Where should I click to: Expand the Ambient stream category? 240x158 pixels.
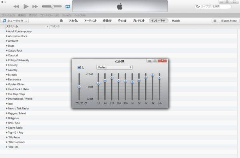tap(6, 41)
